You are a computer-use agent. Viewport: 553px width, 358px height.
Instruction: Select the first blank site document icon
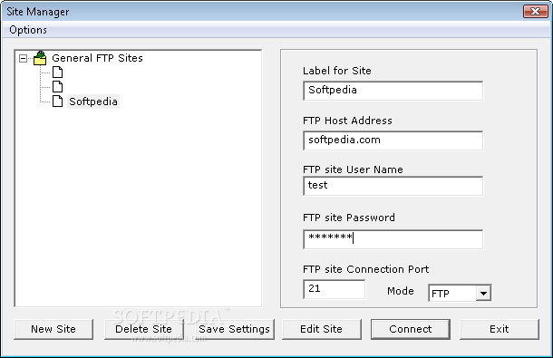click(57, 73)
